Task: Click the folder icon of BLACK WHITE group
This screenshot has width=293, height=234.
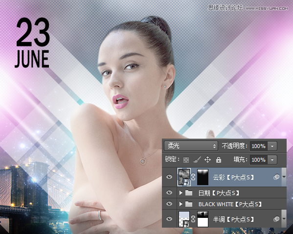Action: point(189,204)
